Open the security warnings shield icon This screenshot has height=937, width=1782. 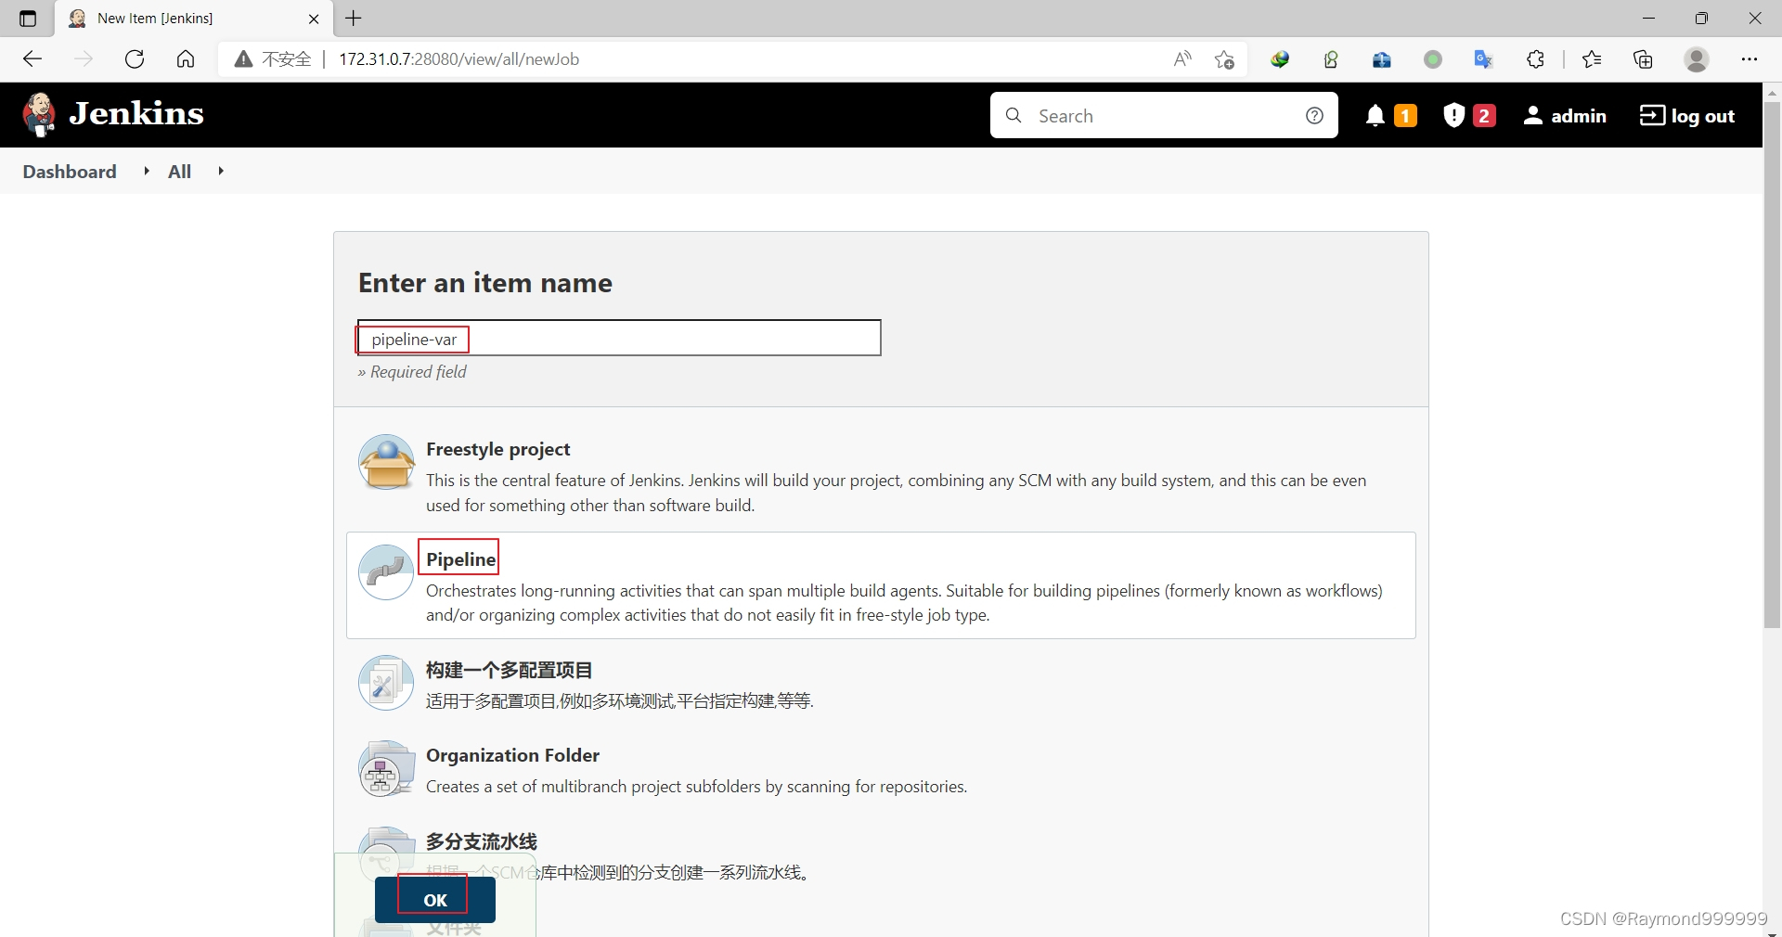click(x=1453, y=115)
